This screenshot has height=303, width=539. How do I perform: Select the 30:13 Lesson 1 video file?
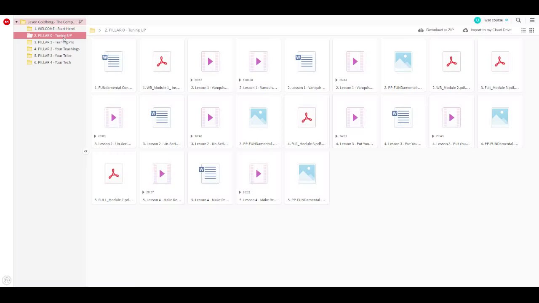coord(210,66)
